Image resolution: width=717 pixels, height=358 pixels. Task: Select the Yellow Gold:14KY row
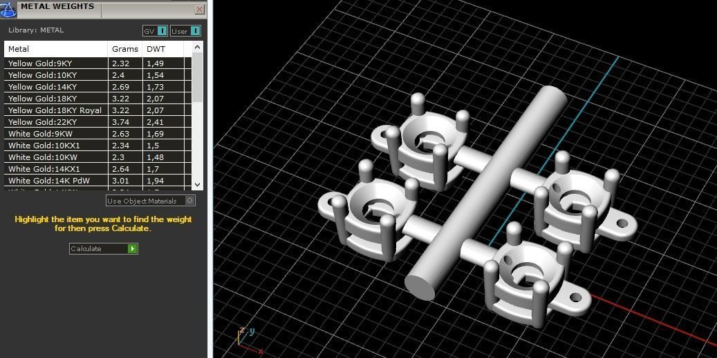click(98, 87)
